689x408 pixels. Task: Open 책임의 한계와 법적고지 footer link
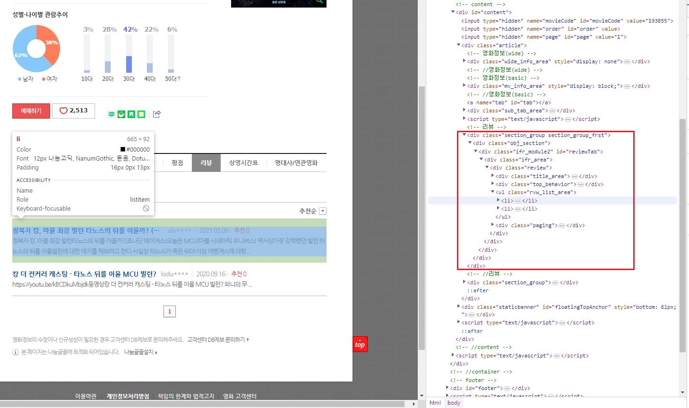tap(186, 396)
